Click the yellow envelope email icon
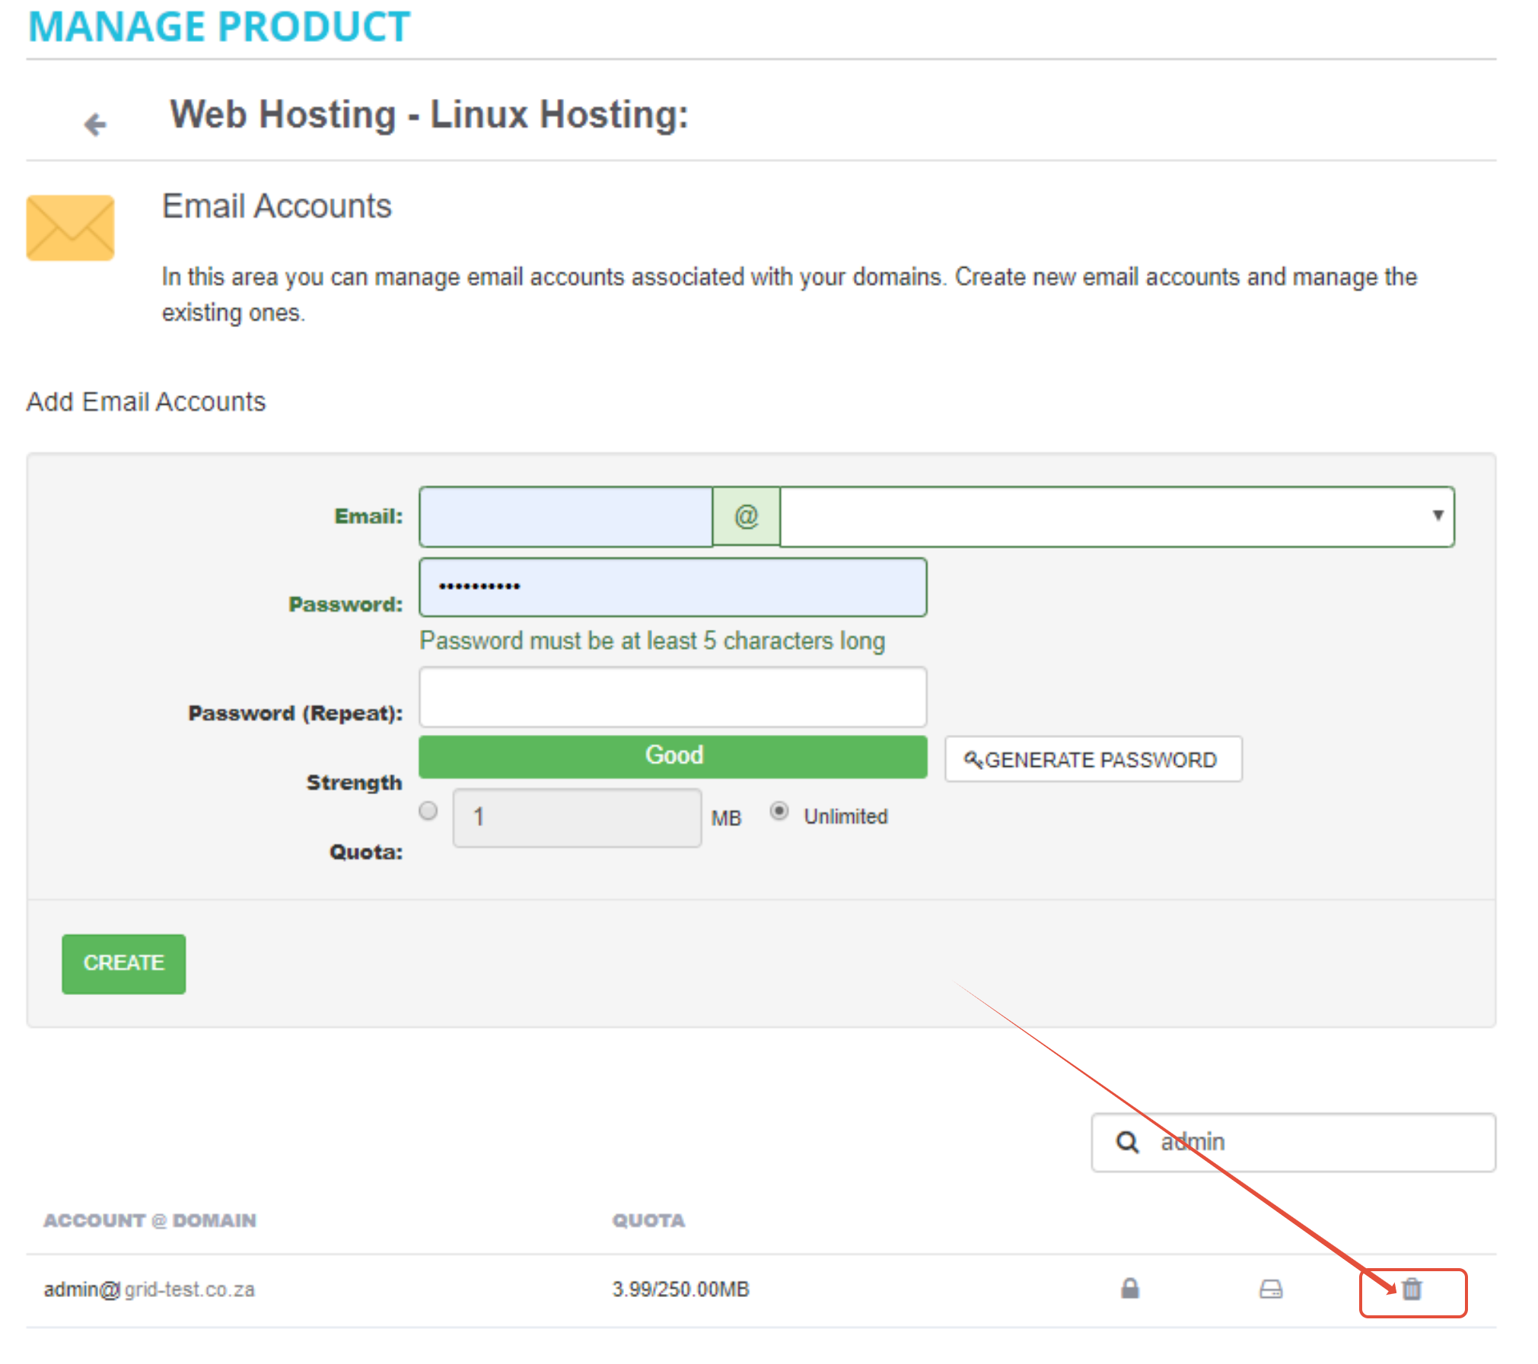Image resolution: width=1538 pixels, height=1364 pixels. pyautogui.click(x=70, y=227)
